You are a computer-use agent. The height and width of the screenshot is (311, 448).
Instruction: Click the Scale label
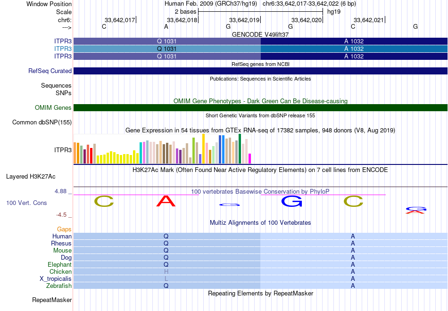point(64,12)
